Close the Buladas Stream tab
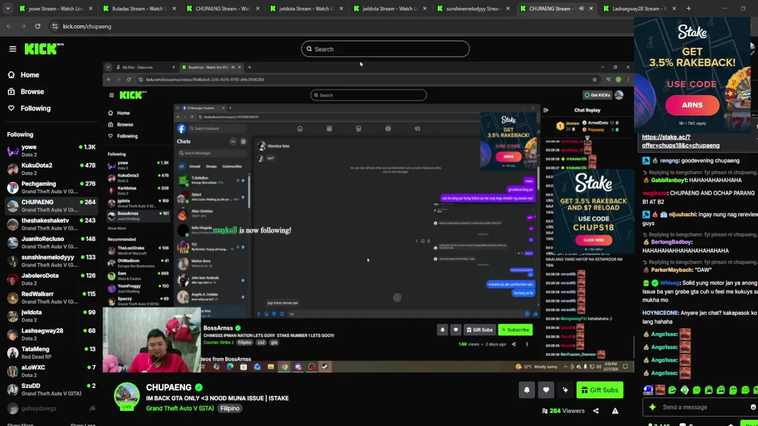Viewport: 758px width, 426px height. 174,8
